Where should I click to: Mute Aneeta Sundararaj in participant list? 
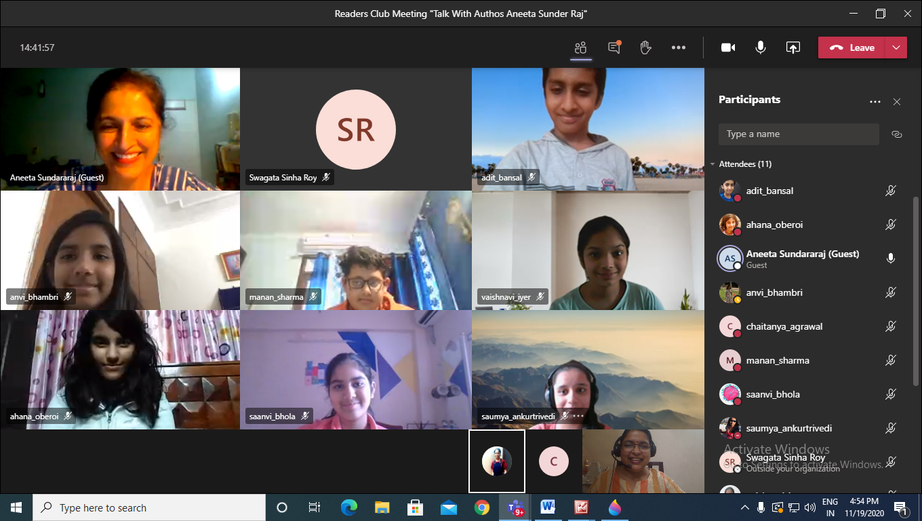click(x=891, y=258)
